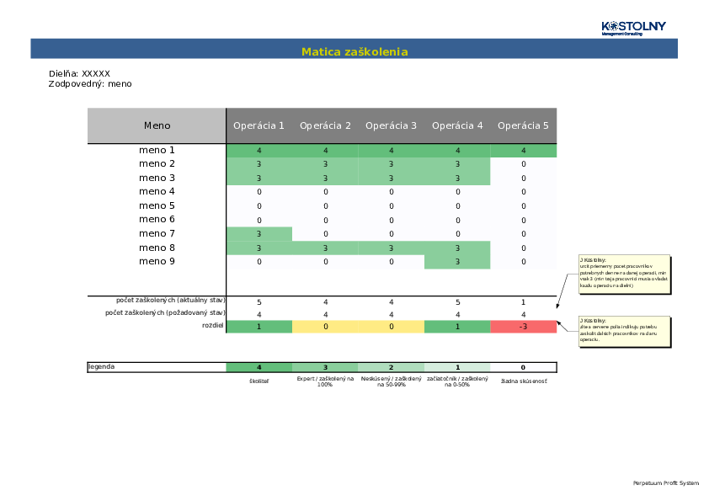709x501 pixels.
Task: Click the KOSTOLNY logo
Action: 633,28
